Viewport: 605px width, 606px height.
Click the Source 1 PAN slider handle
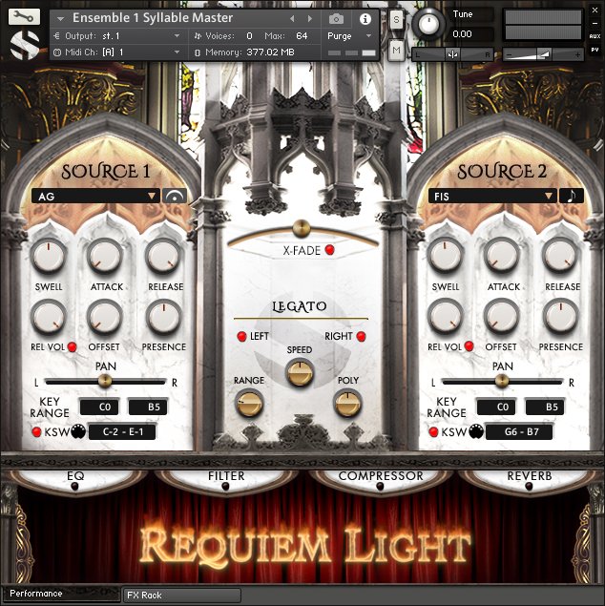(104, 380)
